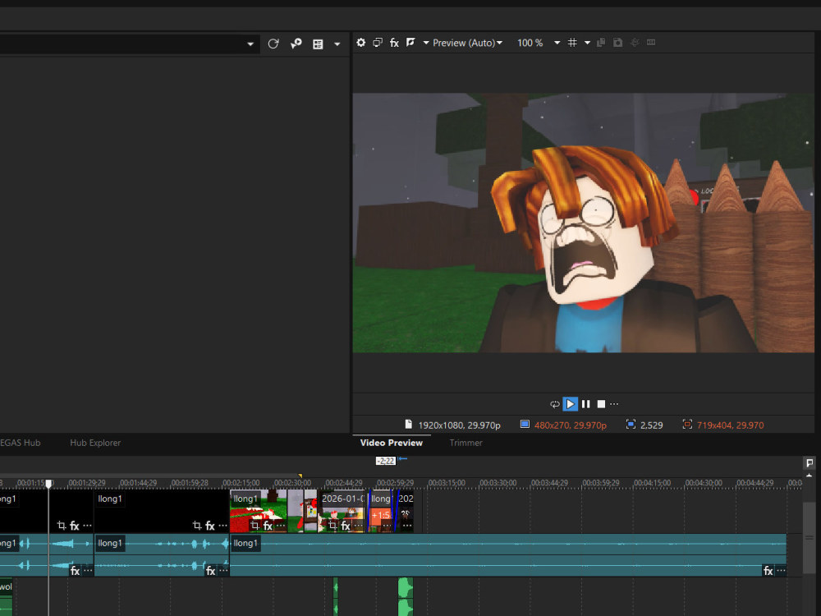Click ruler time 00:02:15:00
Image resolution: width=821 pixels, height=616 pixels.
pyautogui.click(x=241, y=483)
